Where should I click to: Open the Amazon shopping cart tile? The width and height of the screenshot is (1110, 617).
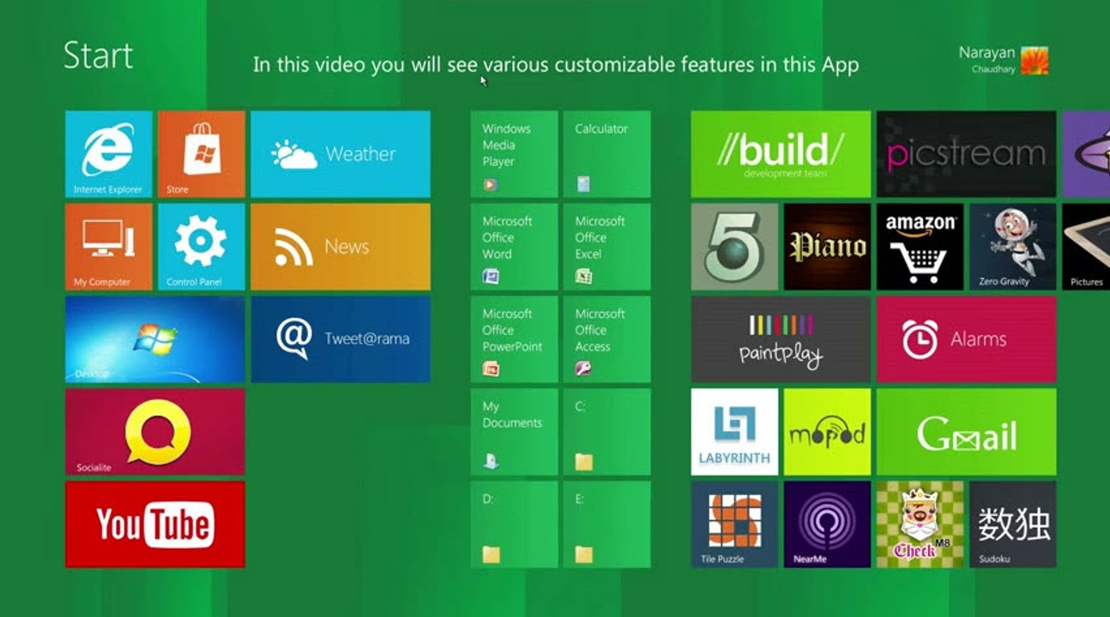coord(920,247)
